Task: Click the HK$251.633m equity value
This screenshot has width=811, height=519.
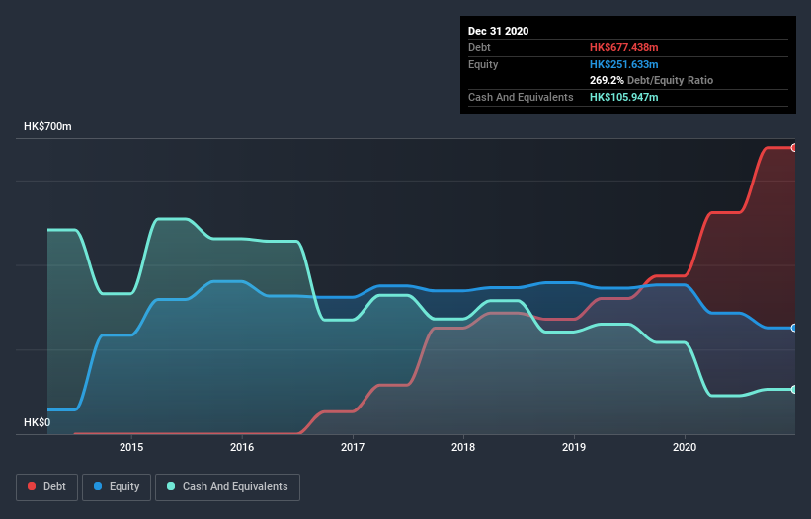Action: coord(623,64)
